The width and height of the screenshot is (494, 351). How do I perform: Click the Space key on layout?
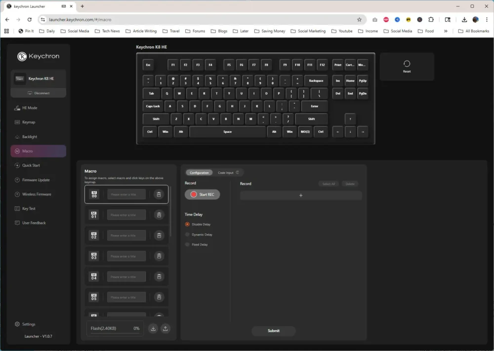point(227,132)
